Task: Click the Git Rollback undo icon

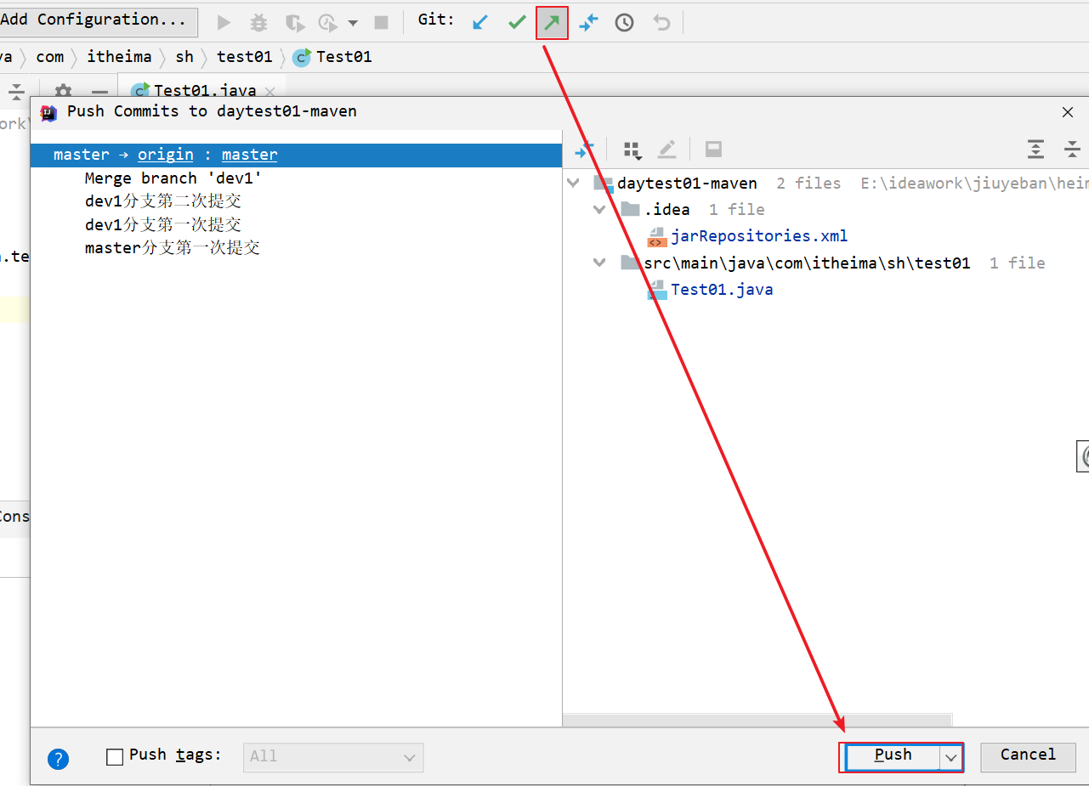Action: [661, 23]
